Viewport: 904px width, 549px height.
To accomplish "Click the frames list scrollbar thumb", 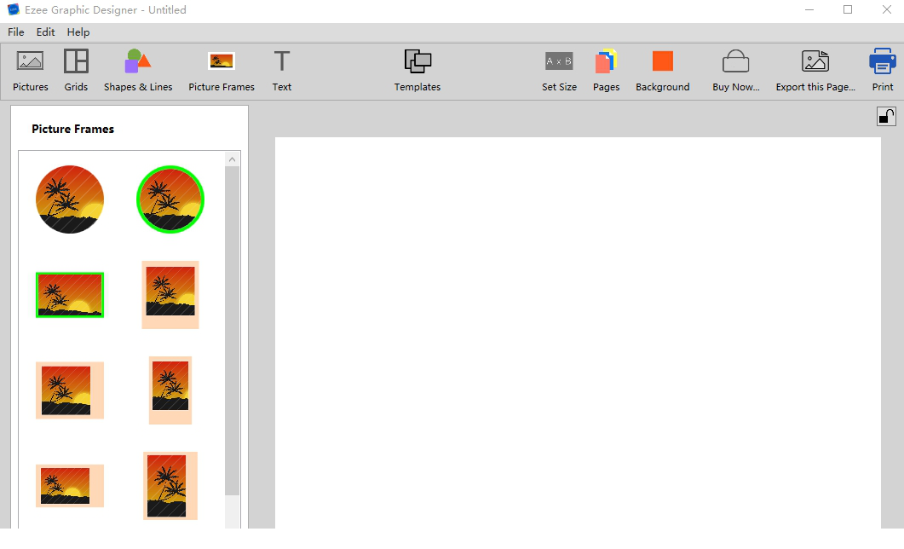I will click(232, 331).
